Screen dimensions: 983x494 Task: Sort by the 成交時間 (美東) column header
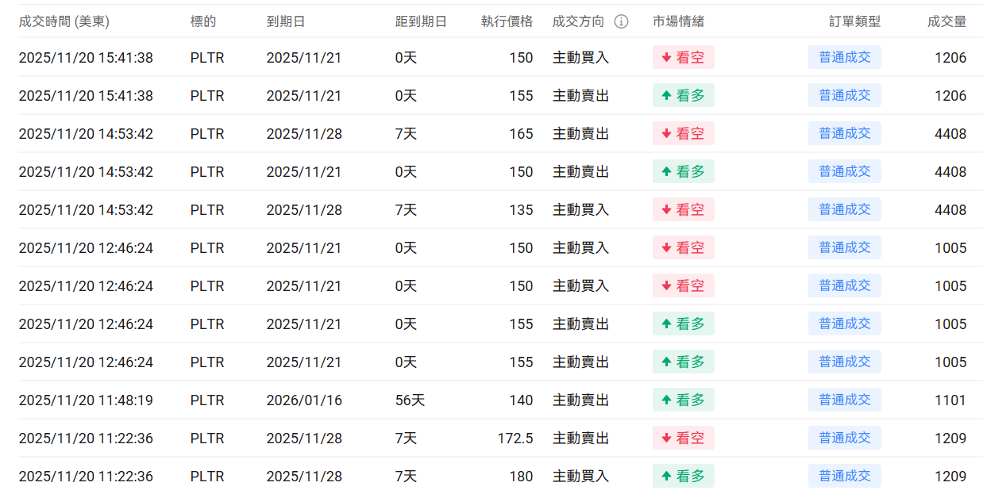pos(64,21)
